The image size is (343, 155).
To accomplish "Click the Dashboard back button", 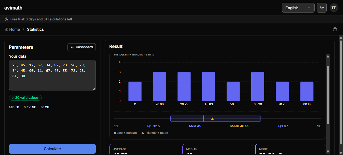I will (x=82, y=47).
